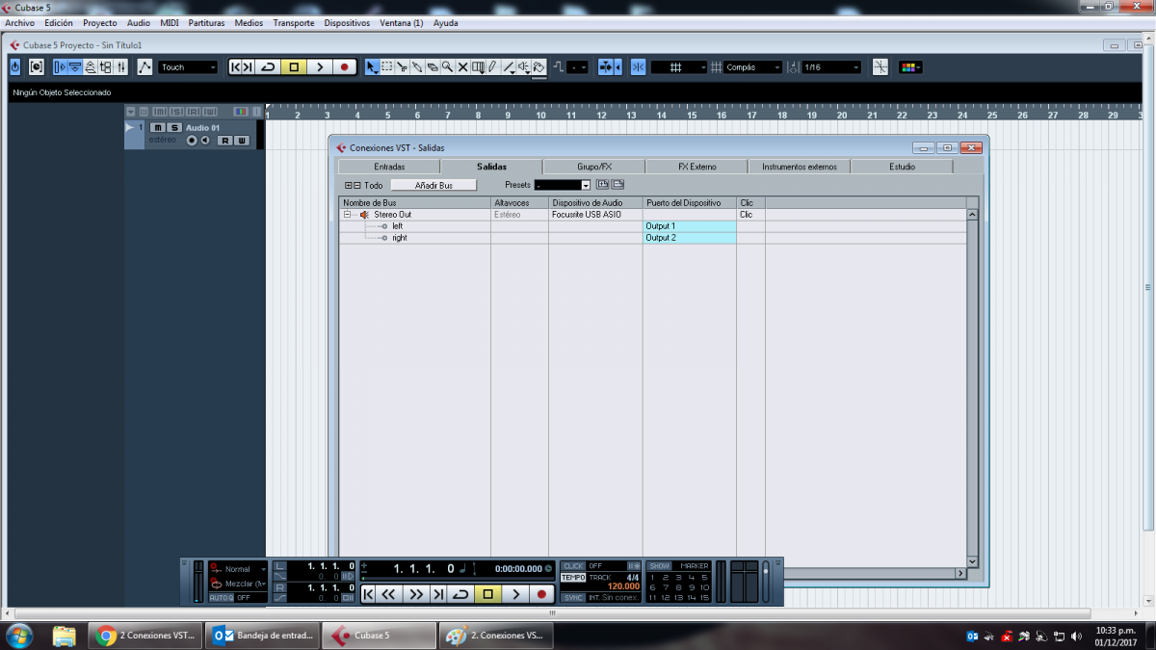Click Rewind on the transport panel
The height and width of the screenshot is (650, 1156).
pos(388,594)
